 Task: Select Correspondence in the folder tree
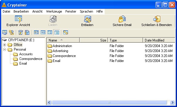(31, 59)
